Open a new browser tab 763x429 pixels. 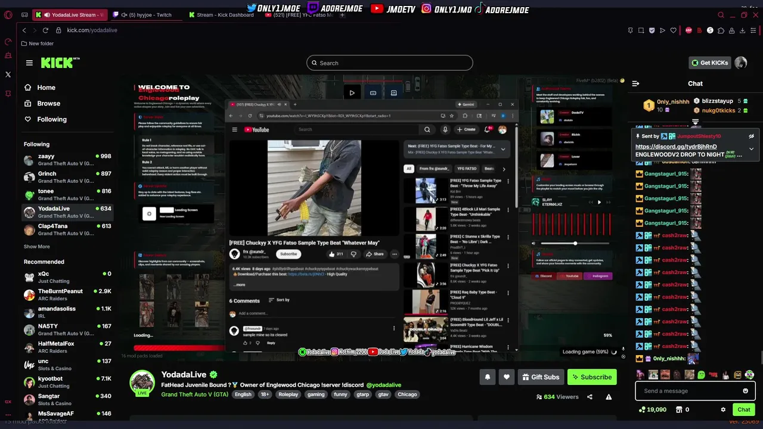click(342, 15)
